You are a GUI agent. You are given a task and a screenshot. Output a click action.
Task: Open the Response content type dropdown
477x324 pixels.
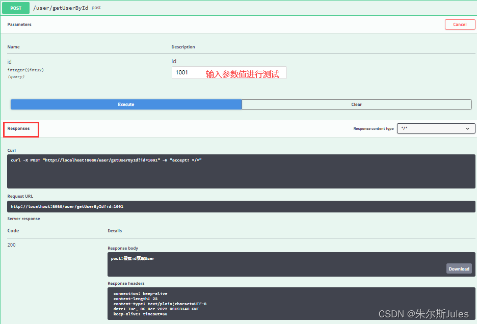click(436, 128)
